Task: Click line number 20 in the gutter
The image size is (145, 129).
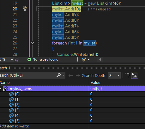Action: pyautogui.click(x=15, y=9)
